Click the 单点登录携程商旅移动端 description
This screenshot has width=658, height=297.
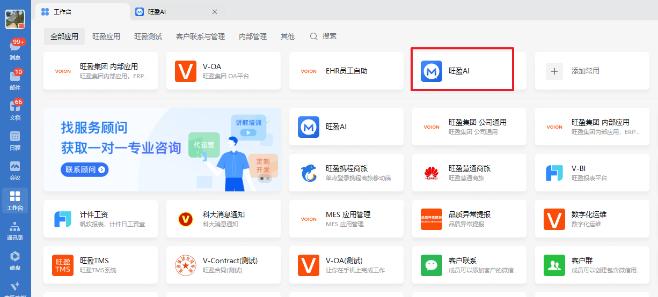click(359, 178)
